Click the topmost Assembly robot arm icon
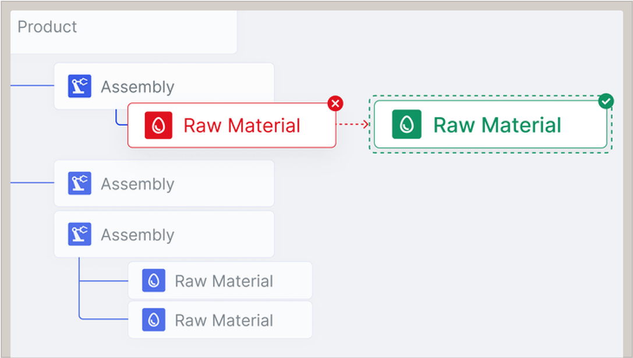 tap(79, 87)
